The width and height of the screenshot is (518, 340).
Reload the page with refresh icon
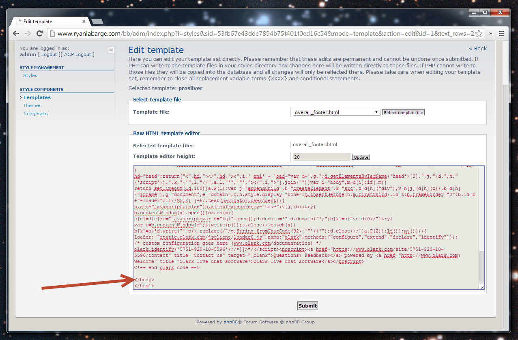(x=39, y=33)
